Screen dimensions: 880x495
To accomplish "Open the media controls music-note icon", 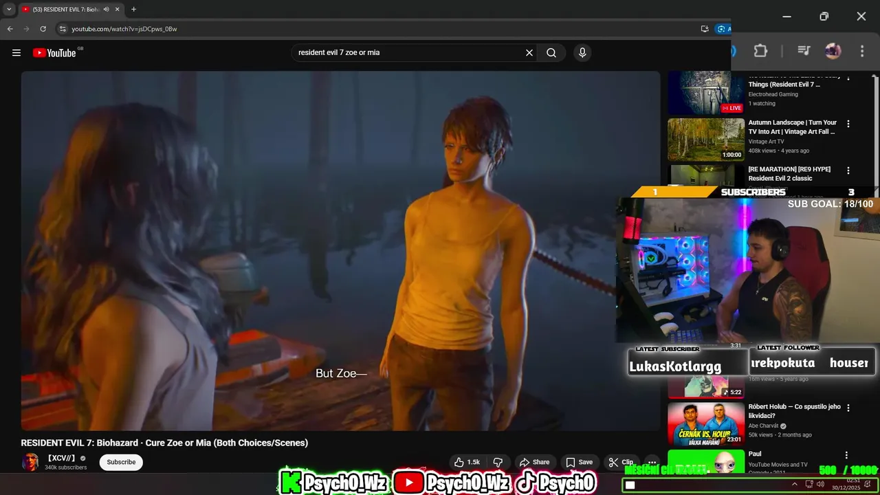I will [803, 51].
